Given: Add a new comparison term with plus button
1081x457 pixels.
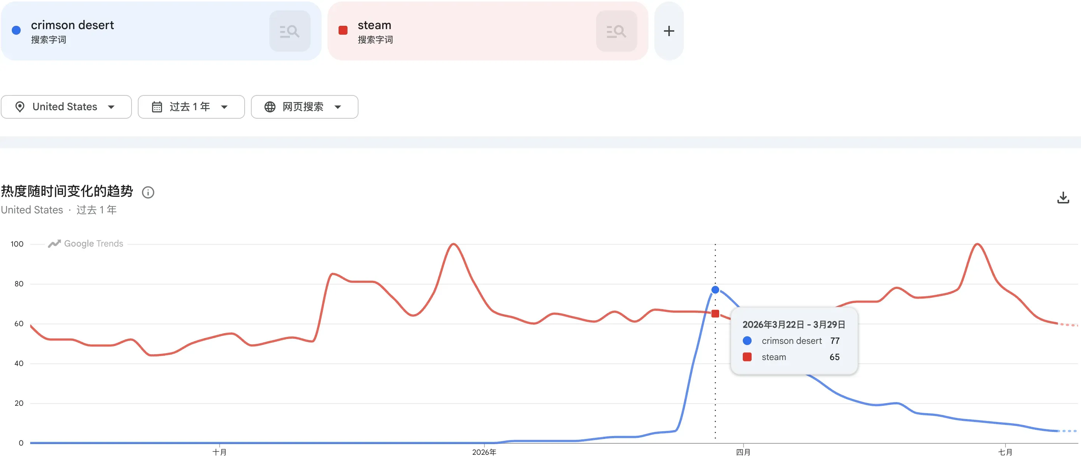Looking at the screenshot, I should coord(669,31).
